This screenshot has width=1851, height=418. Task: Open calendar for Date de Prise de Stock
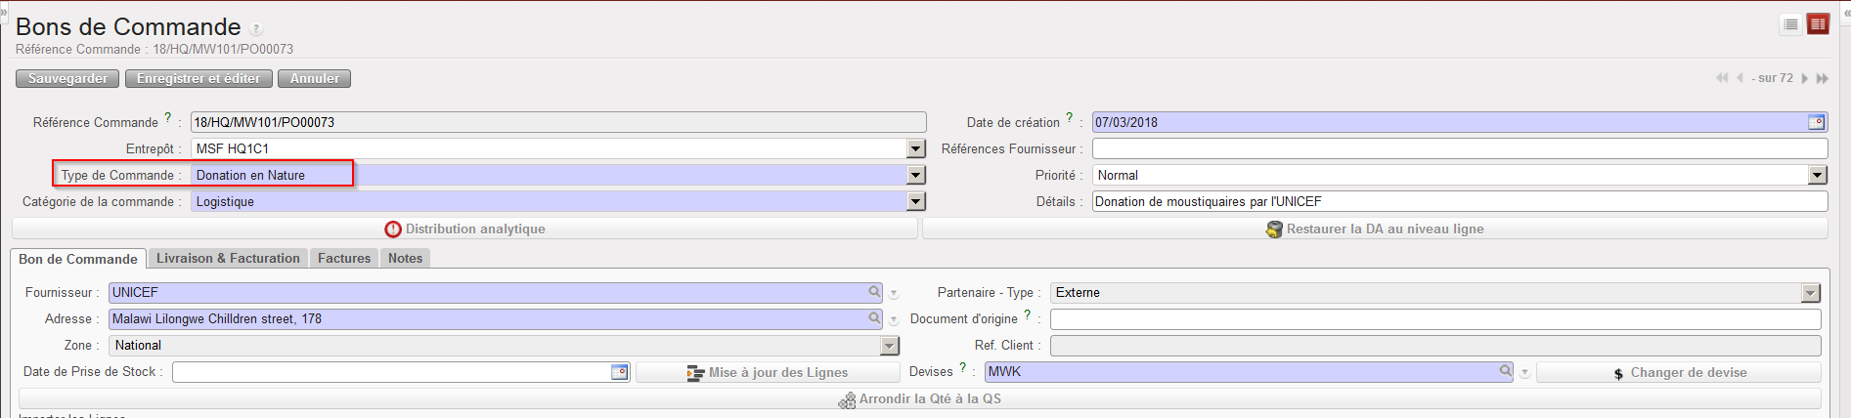[x=619, y=372]
